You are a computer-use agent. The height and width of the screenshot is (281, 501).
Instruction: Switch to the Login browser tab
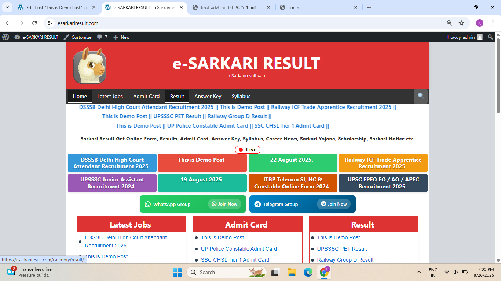(x=318, y=7)
